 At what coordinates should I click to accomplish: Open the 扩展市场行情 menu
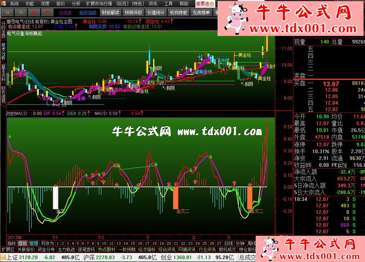(99, 4)
